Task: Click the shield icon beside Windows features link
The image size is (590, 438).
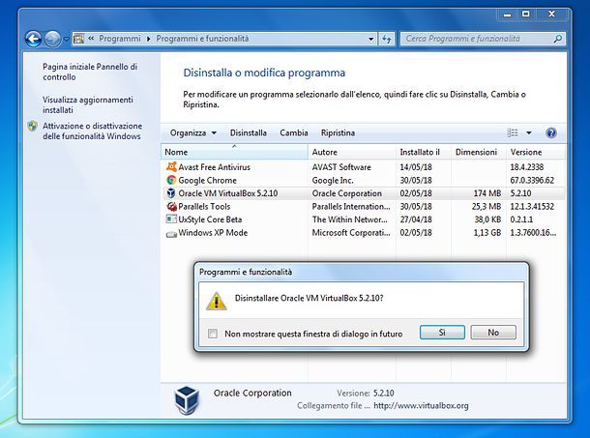Action: pyautogui.click(x=33, y=126)
